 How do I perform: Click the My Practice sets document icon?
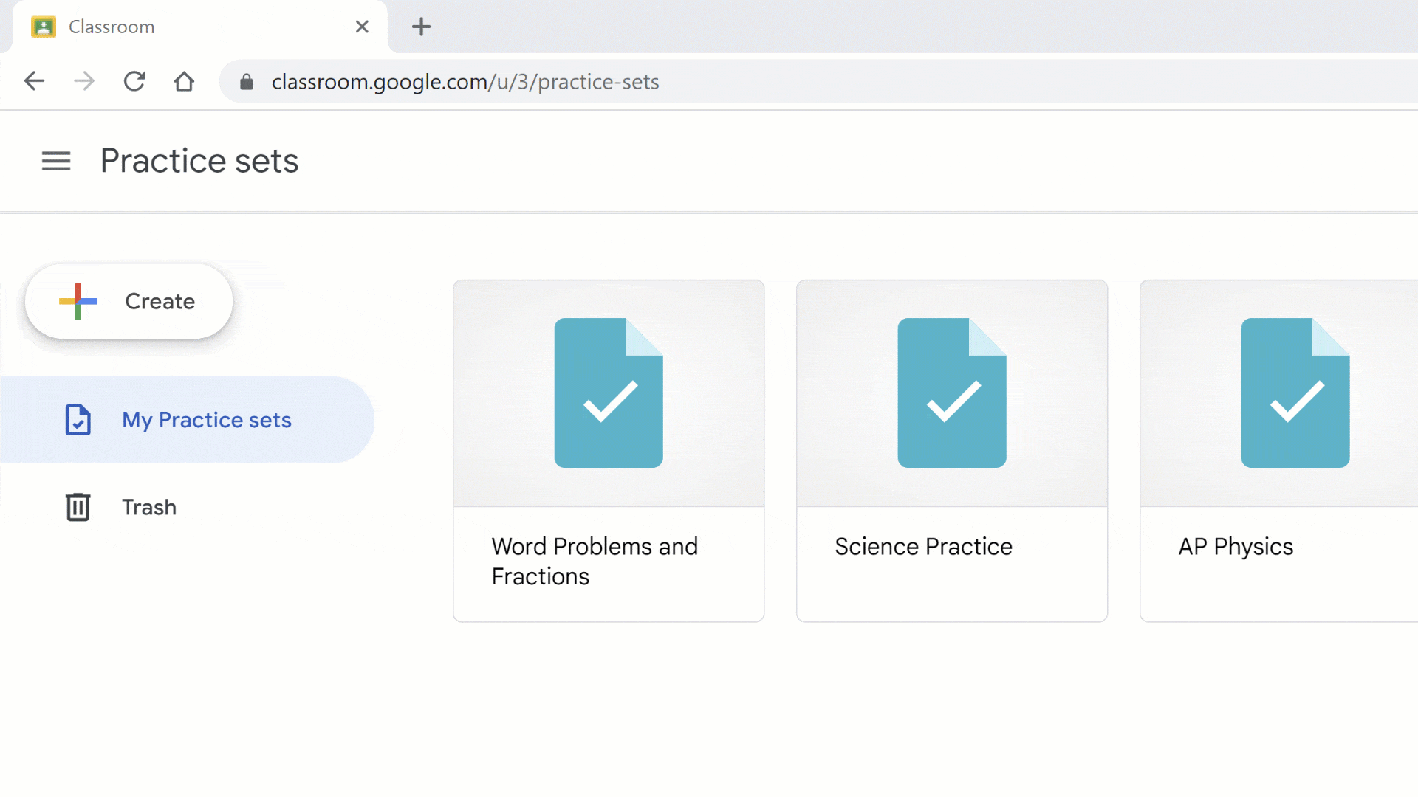click(78, 420)
